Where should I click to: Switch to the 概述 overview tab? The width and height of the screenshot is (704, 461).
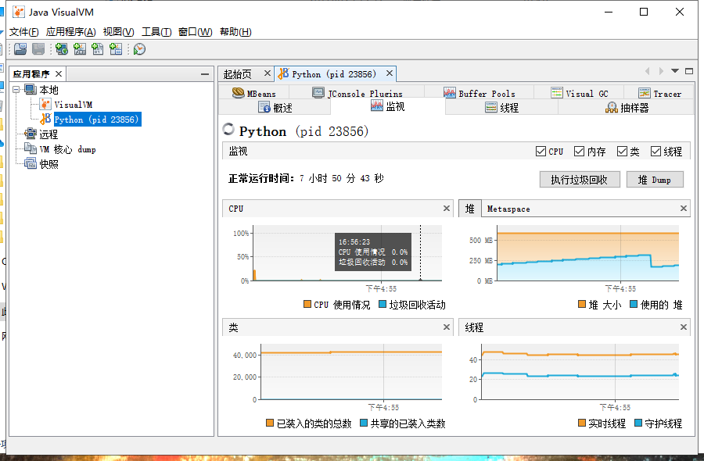(x=275, y=107)
